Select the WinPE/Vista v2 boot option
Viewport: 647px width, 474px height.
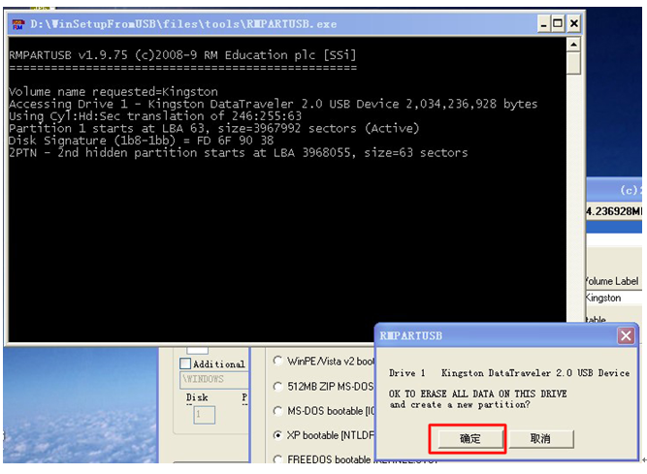(x=277, y=362)
